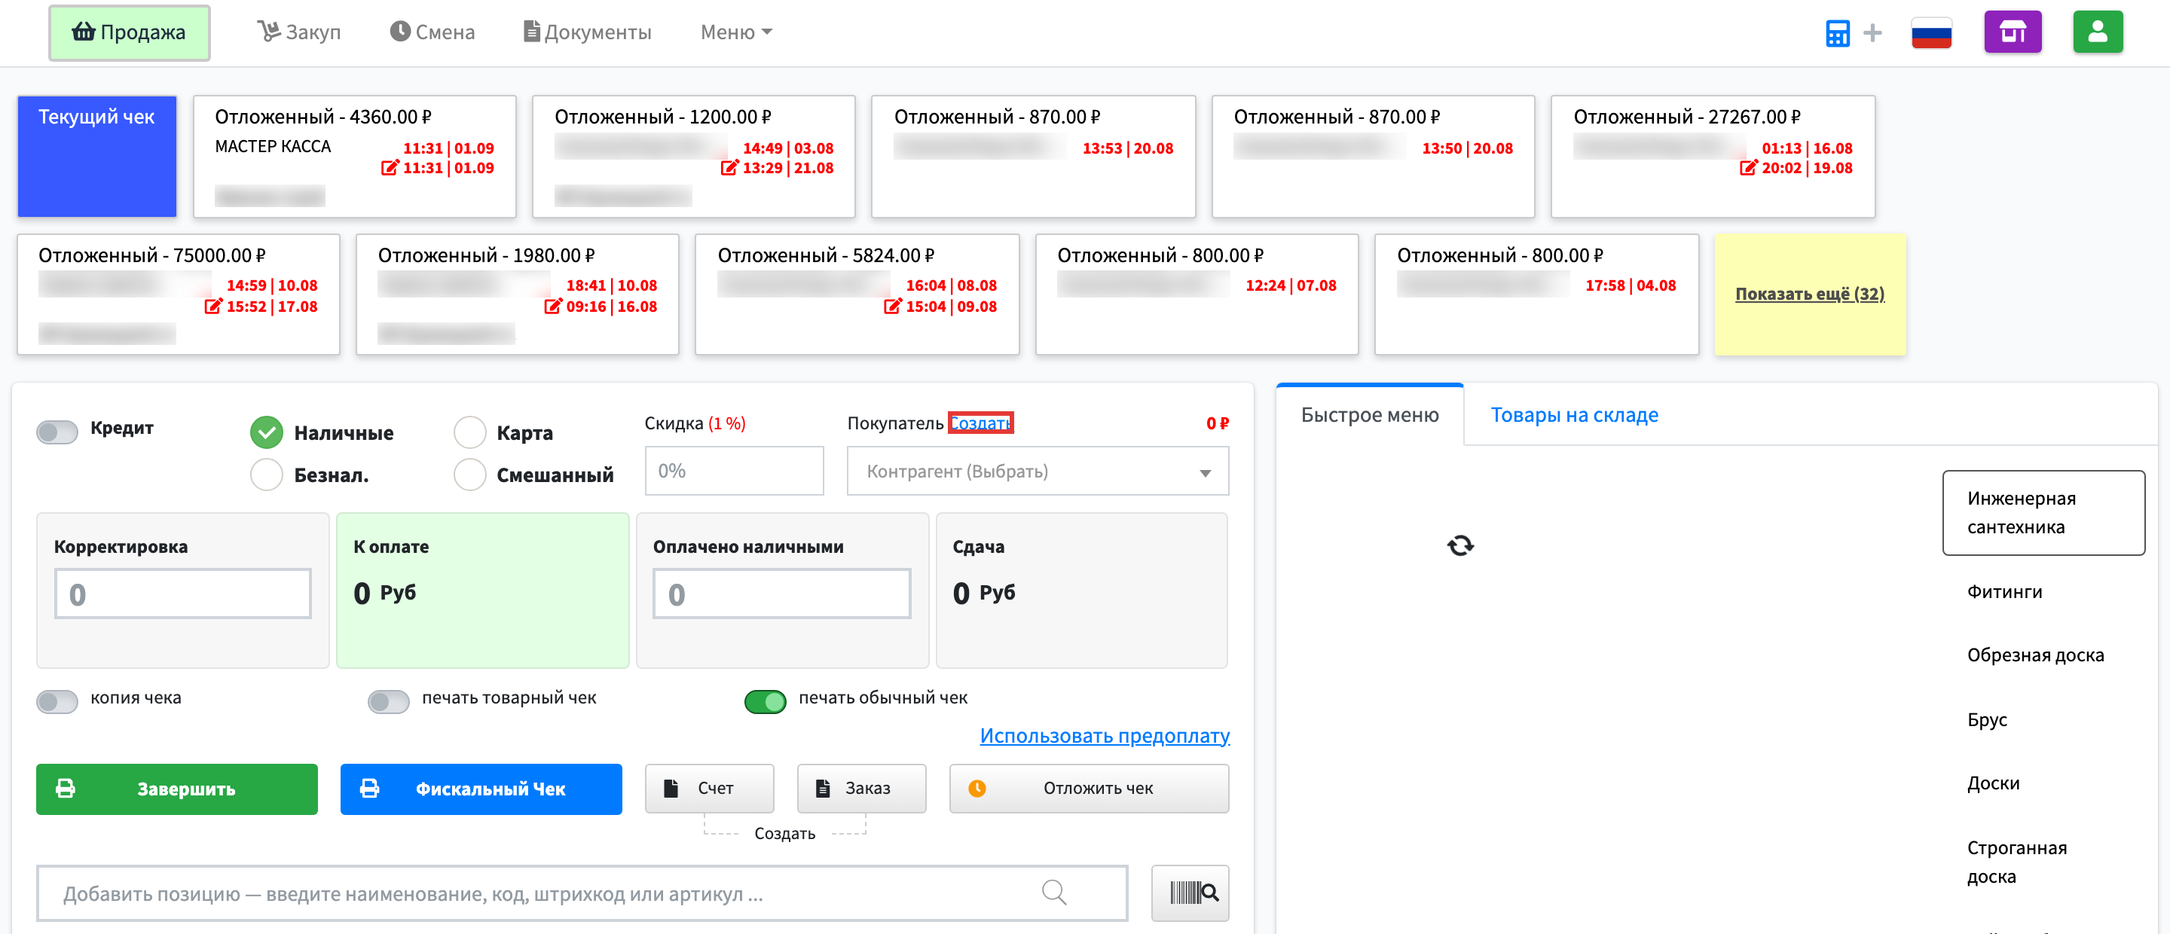The image size is (2170, 934).
Task: Click edit icon on 75000.00 deferred receipt
Action: coord(213,306)
